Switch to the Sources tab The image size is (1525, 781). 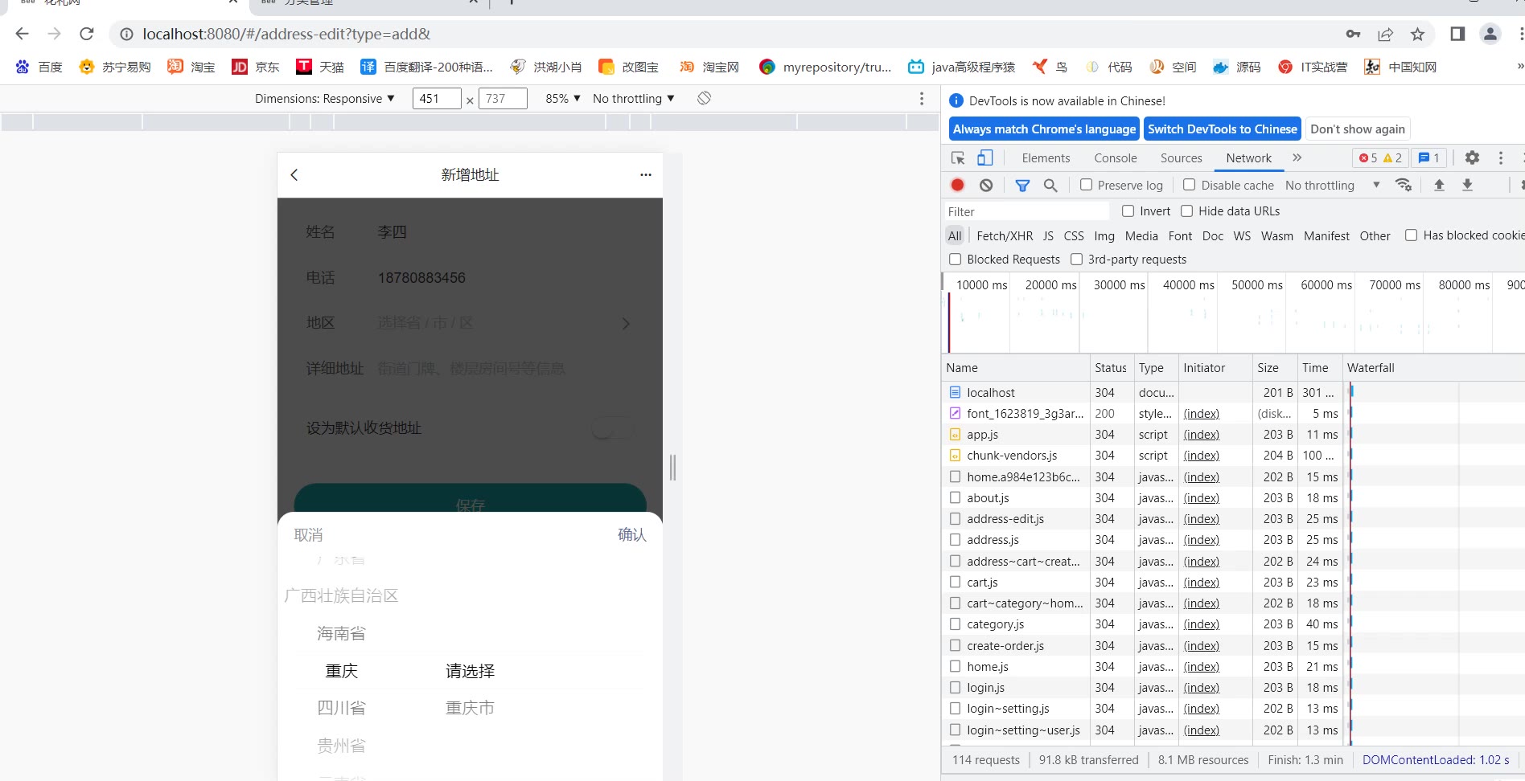click(x=1181, y=157)
